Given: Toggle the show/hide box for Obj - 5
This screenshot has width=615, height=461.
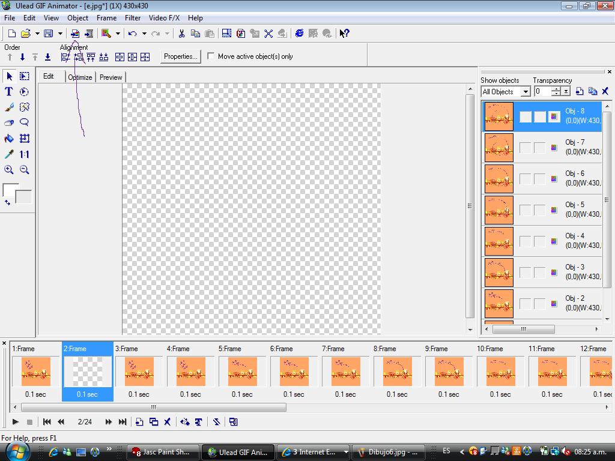Looking at the screenshot, I should [x=525, y=210].
